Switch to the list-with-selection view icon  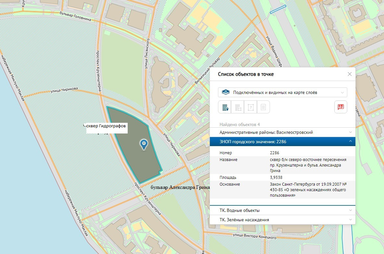pos(237,107)
